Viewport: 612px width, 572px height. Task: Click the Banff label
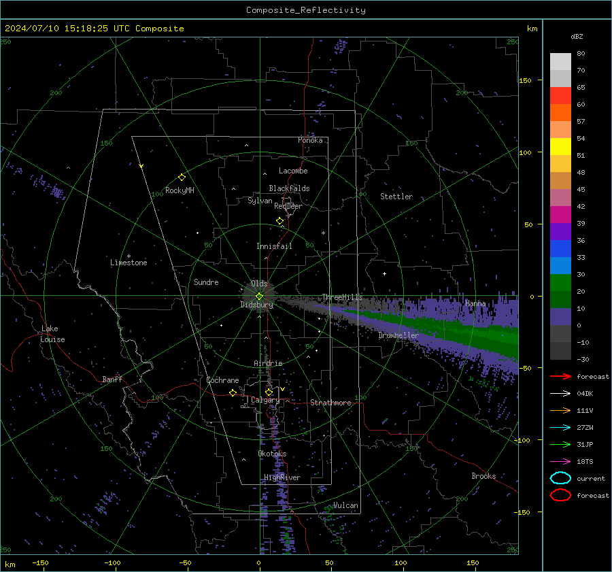(112, 379)
